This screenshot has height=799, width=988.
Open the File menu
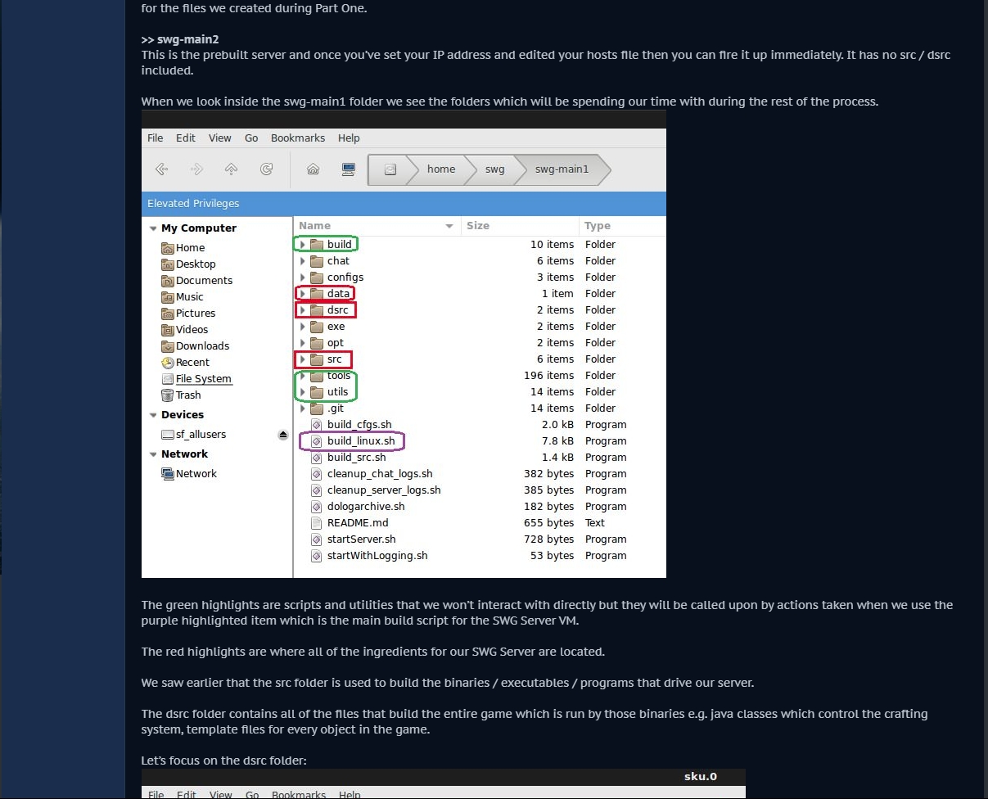(156, 138)
